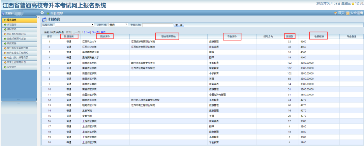Viewport: 364px width, 146px height.
Task: Click the small icon before 报名信息 header
Action: (x=48, y=13)
